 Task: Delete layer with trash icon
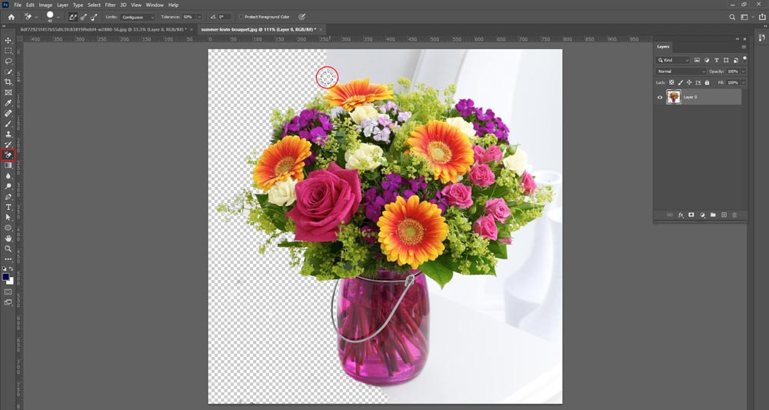(734, 215)
